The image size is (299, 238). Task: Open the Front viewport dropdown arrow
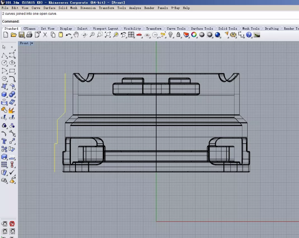tap(32, 43)
